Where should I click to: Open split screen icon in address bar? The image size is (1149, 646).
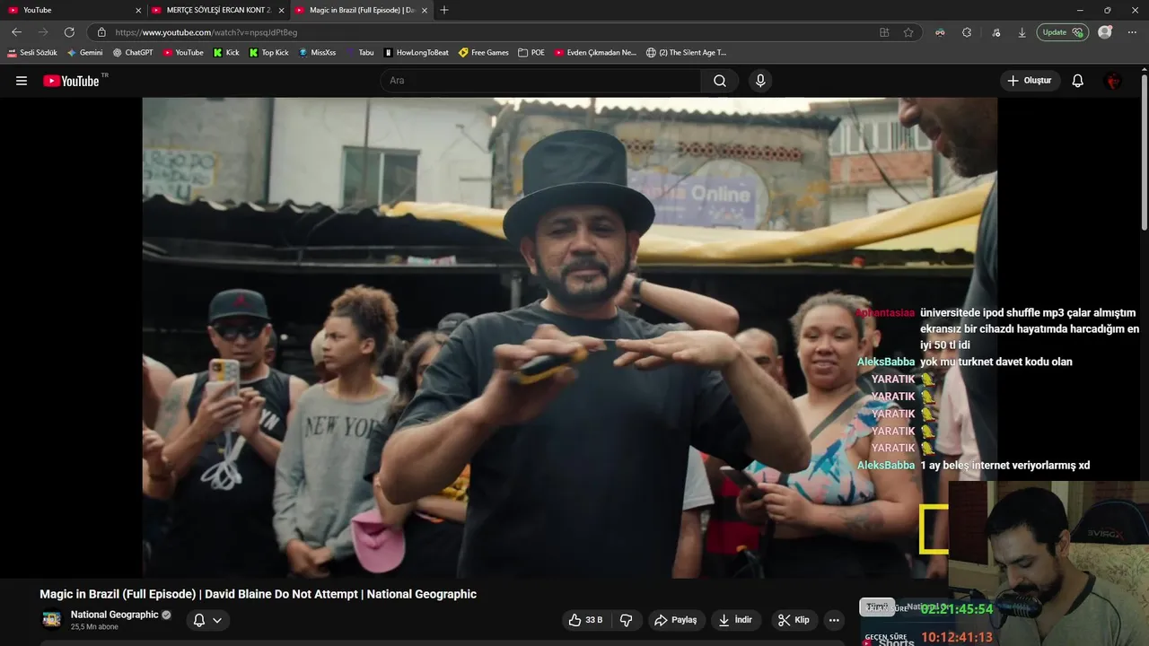tap(884, 32)
